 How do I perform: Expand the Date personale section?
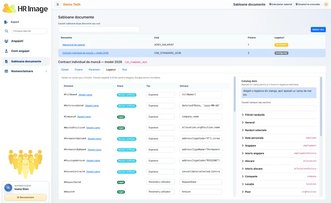(x=279, y=138)
